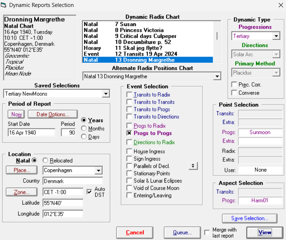This screenshot has height=240, width=286.
Task: Check Progs to Radix
Action: [x=129, y=126]
